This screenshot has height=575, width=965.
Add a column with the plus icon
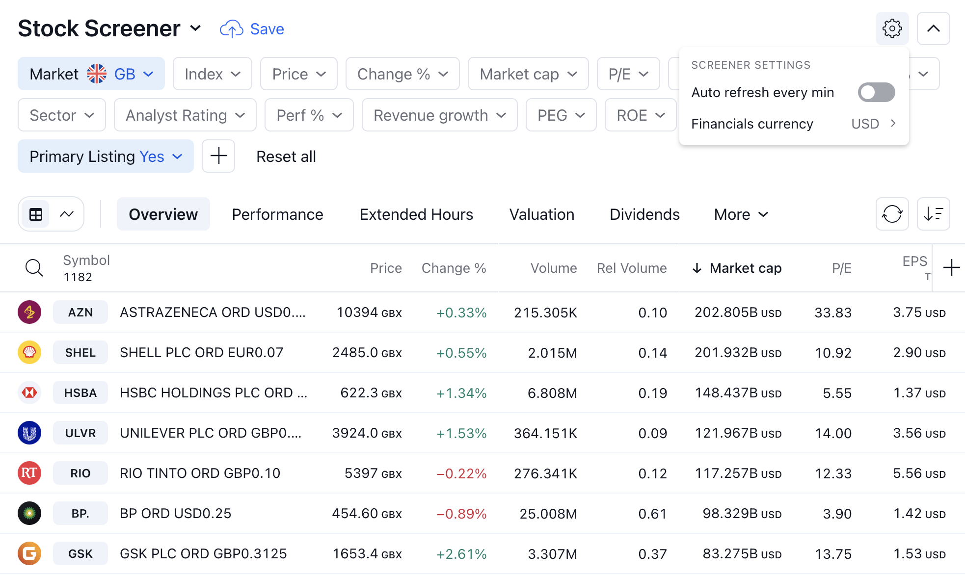[x=951, y=268]
